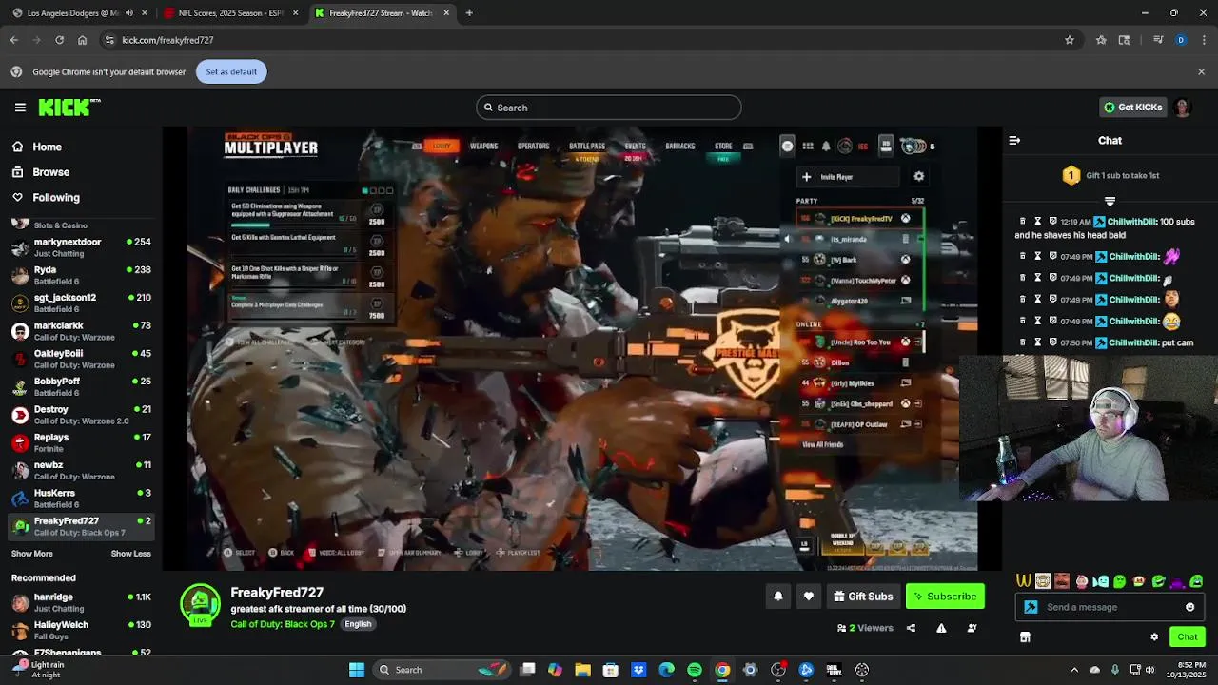Click the Gift Subs button
1218x685 pixels.
863,597
